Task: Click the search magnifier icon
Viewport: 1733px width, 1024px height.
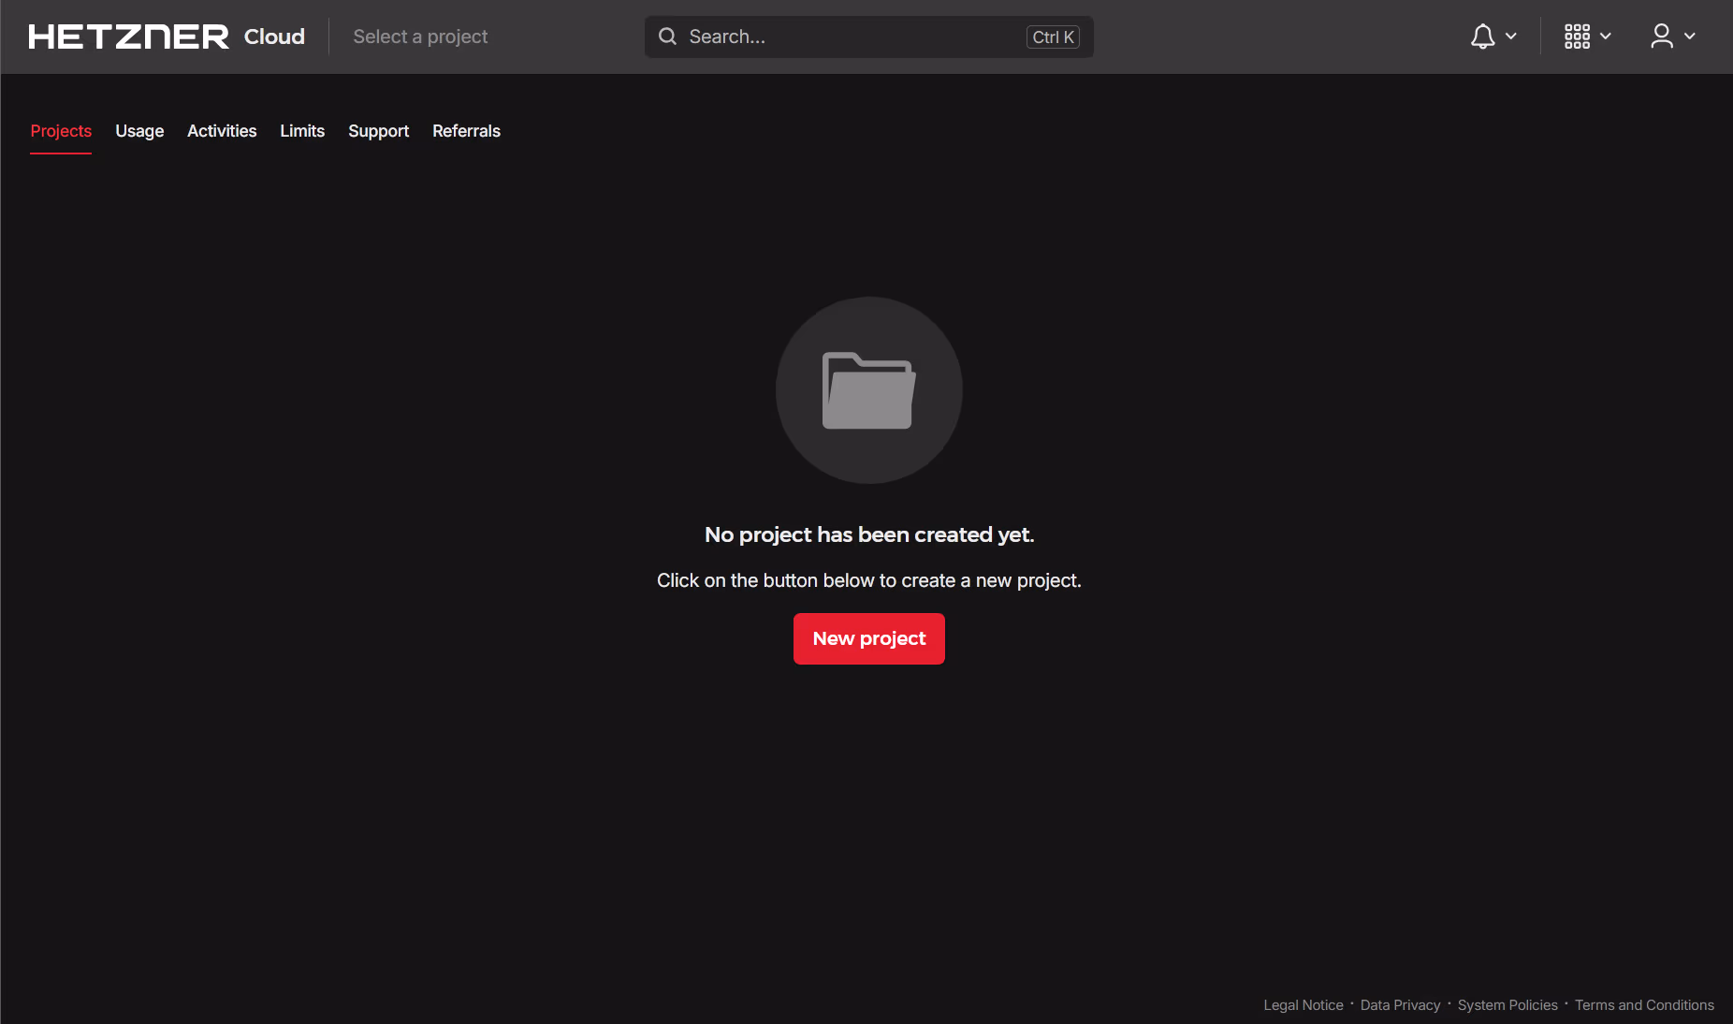Action: (667, 37)
